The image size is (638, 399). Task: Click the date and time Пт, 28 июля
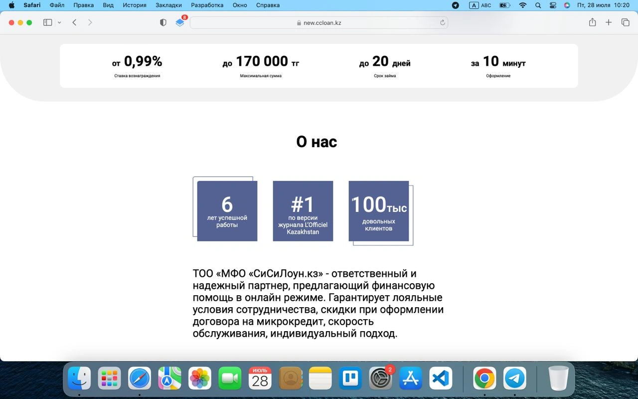point(603,5)
